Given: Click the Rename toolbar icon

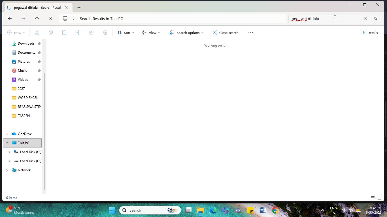Looking at the screenshot, I should tap(78, 33).
